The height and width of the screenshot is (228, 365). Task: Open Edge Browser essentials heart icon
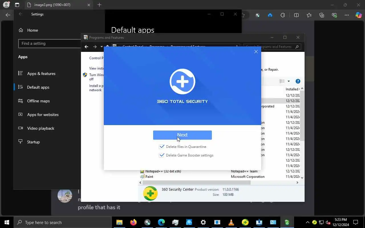point(334,15)
